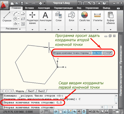
Task: Open the Главная ribbon tab
Action: point(16,8)
